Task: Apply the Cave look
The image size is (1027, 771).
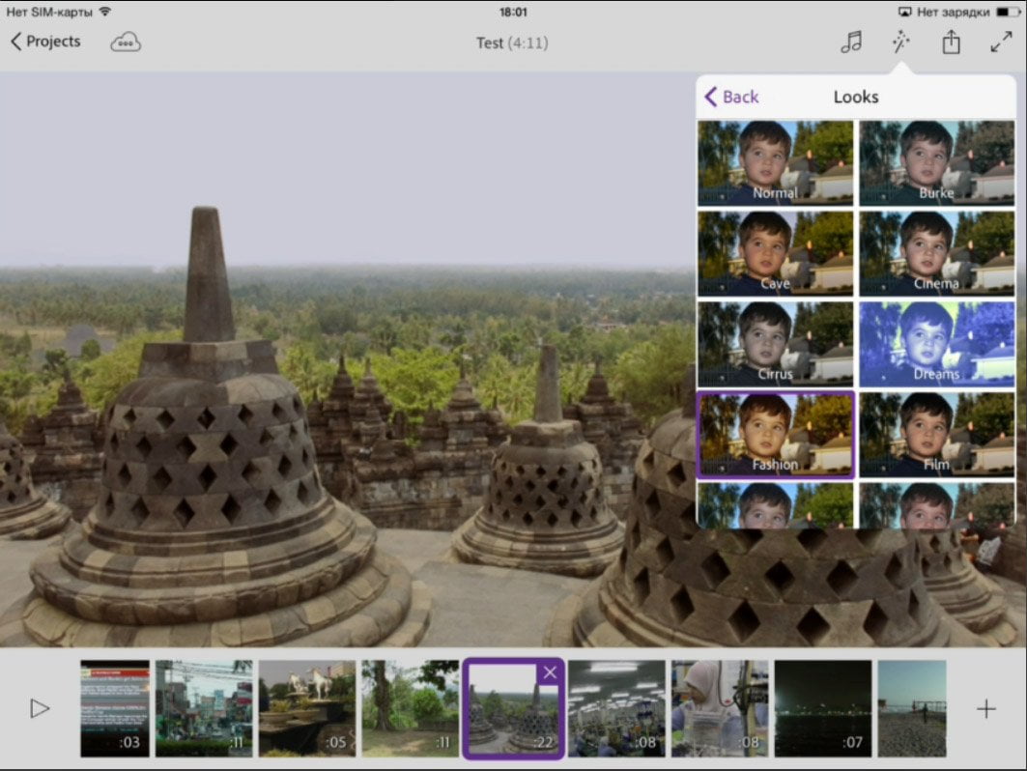Action: (x=775, y=253)
